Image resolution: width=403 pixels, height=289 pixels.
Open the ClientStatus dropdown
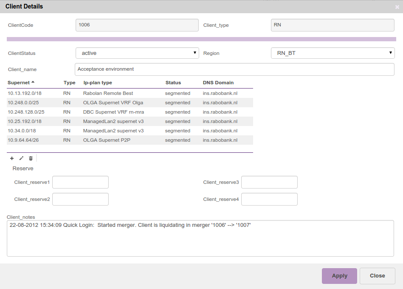tap(137, 53)
